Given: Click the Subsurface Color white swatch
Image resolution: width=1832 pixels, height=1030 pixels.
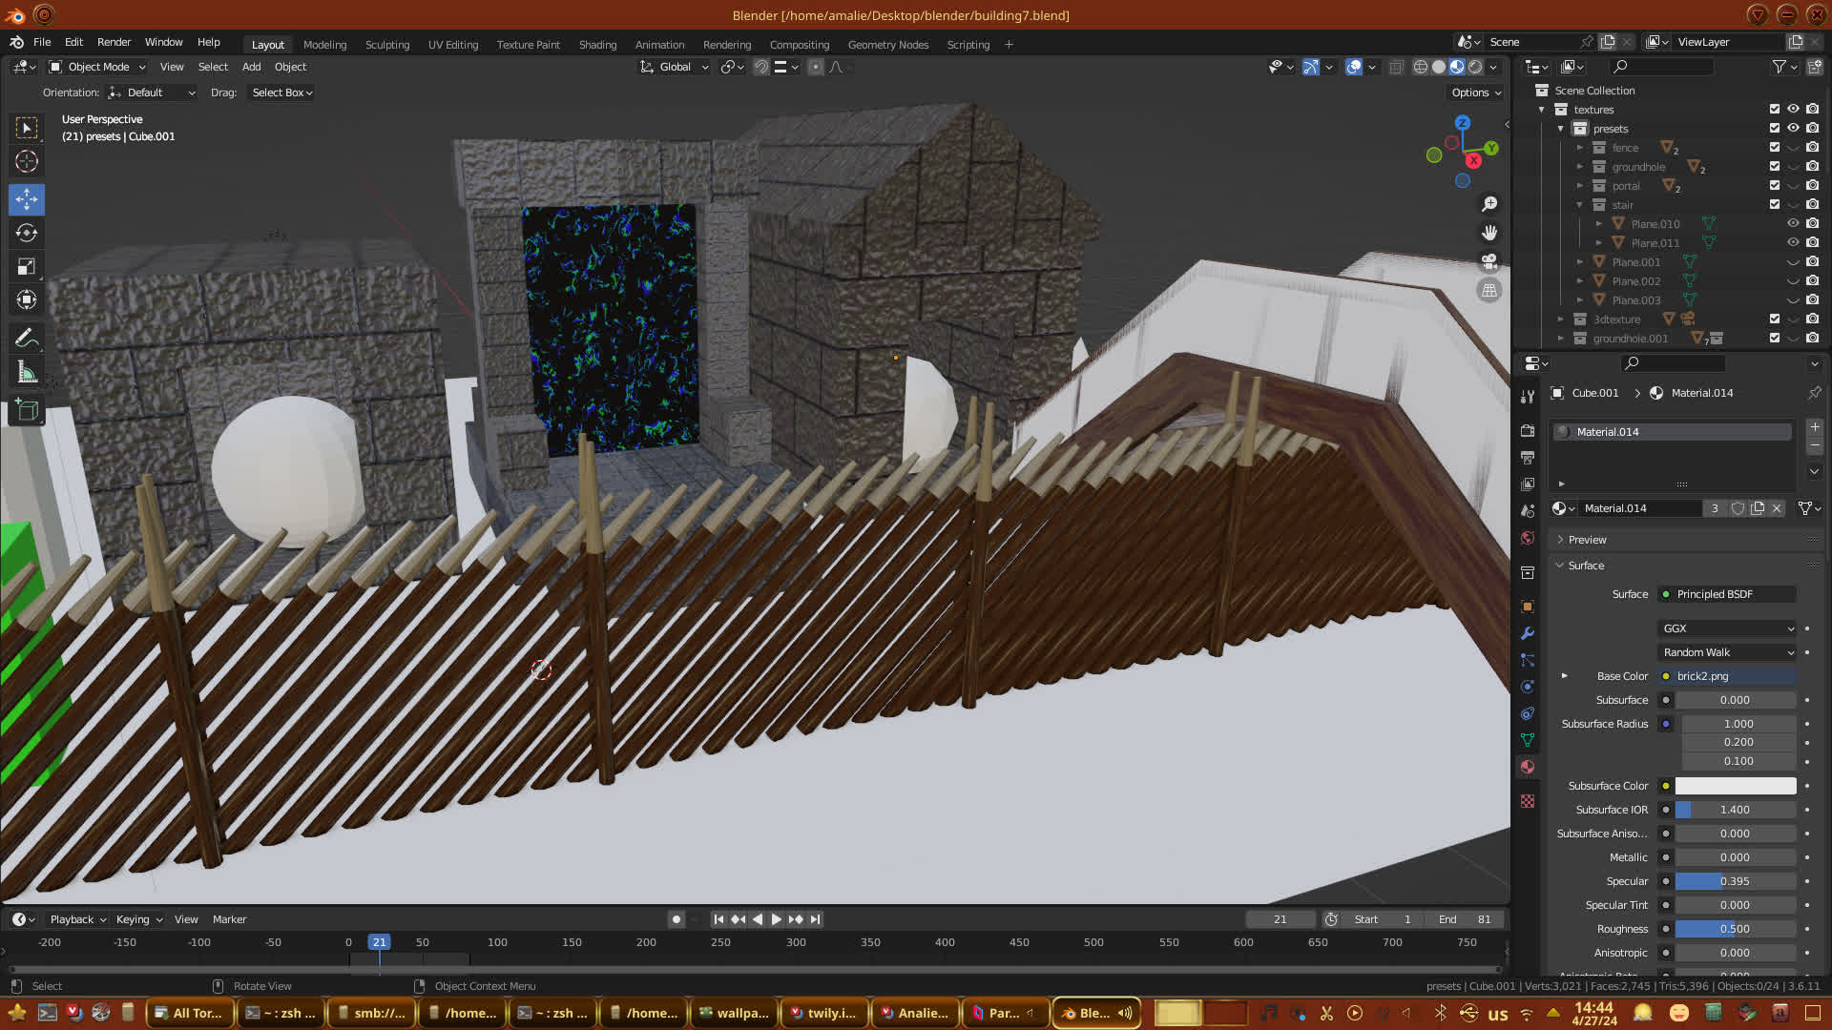Looking at the screenshot, I should pyautogui.click(x=1735, y=786).
